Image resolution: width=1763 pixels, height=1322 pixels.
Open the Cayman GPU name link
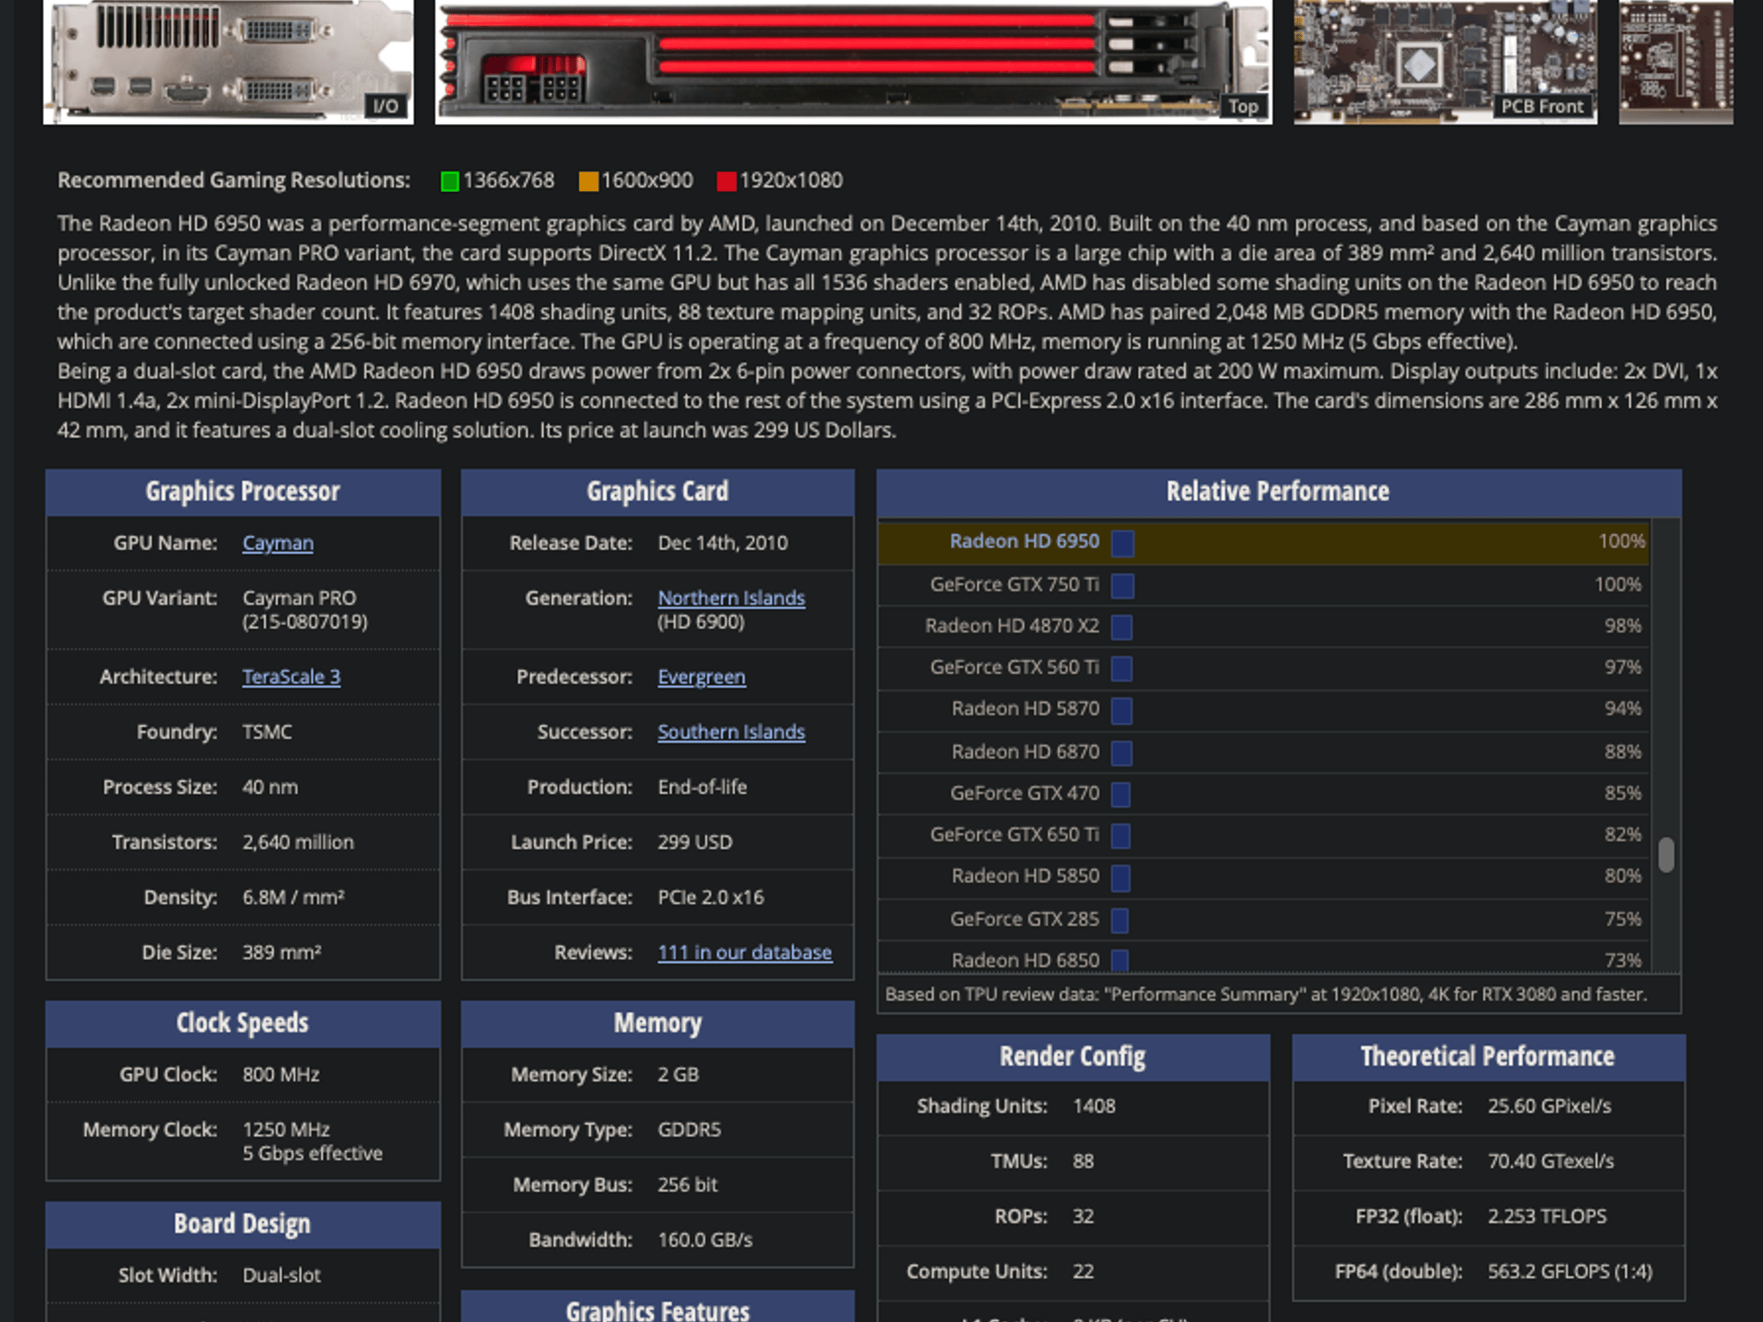click(x=278, y=543)
